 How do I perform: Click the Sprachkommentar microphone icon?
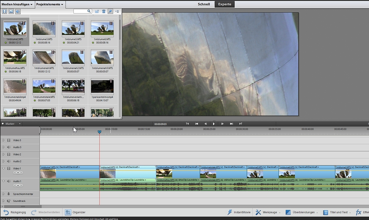click(x=9, y=194)
